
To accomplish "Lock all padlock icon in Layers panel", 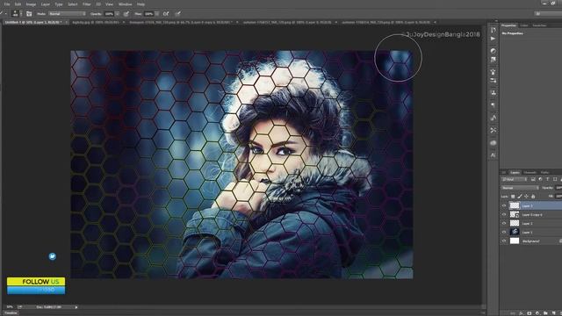I will tap(533, 197).
